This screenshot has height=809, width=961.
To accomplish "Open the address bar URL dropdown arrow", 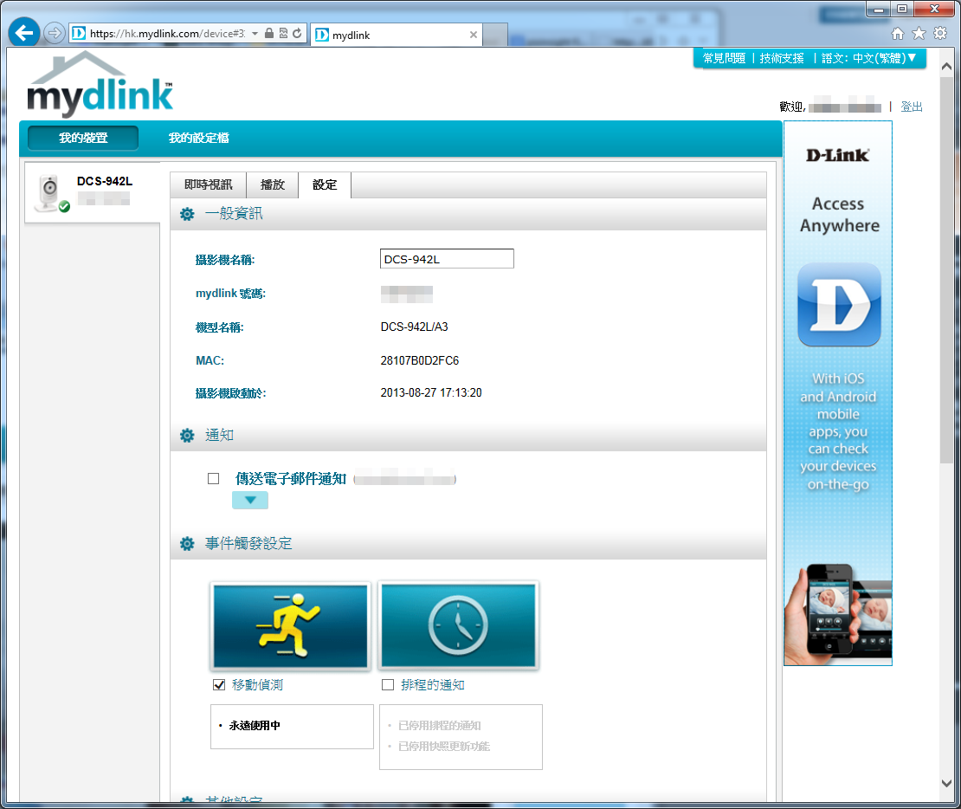I will 255,34.
